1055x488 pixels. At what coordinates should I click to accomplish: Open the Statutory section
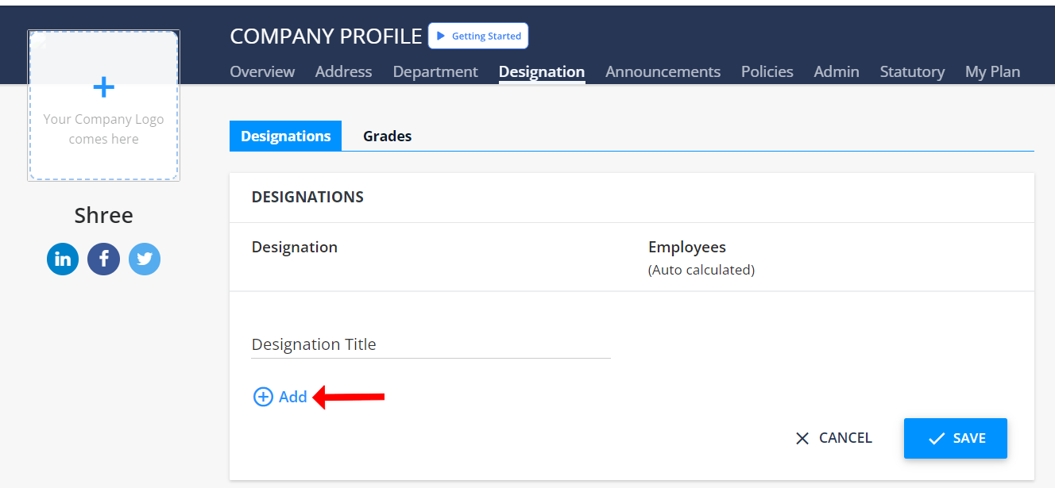[912, 71]
